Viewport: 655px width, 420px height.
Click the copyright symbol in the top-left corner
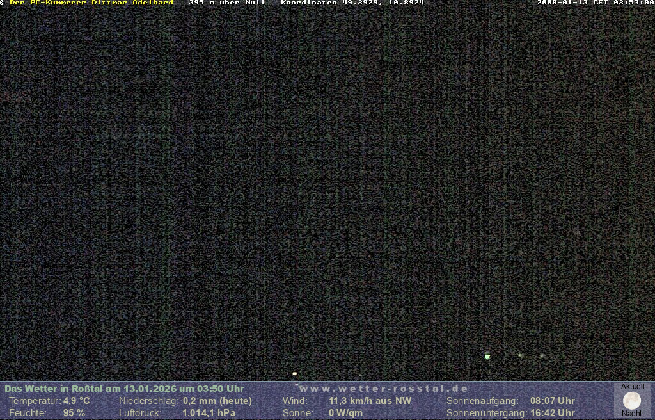click(3, 3)
